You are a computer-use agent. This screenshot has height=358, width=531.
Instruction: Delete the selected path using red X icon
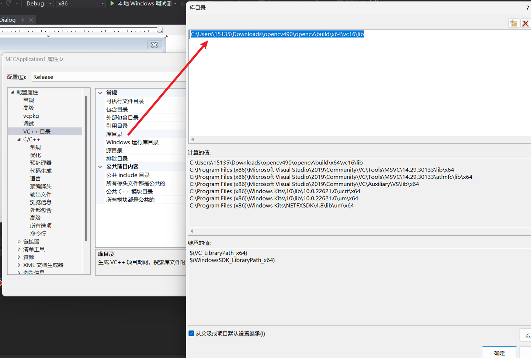525,23
